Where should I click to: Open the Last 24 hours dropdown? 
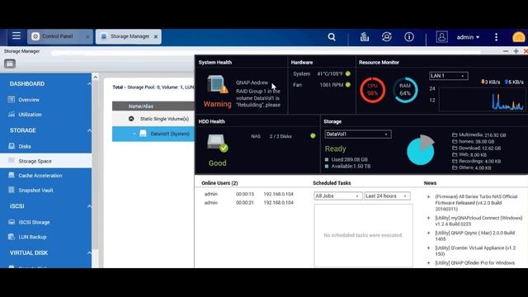point(387,196)
